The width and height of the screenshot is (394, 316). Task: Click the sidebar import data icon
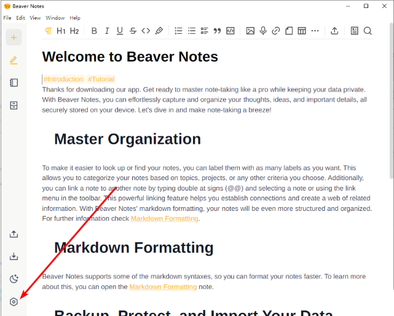[14, 256]
